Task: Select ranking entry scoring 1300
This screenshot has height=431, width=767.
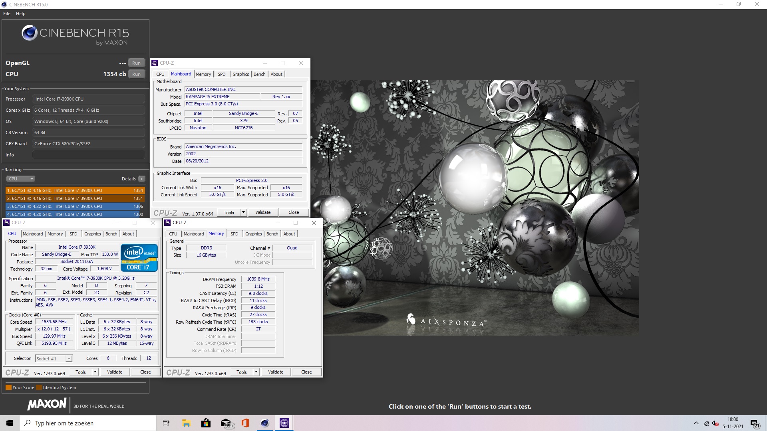Action: point(75,214)
